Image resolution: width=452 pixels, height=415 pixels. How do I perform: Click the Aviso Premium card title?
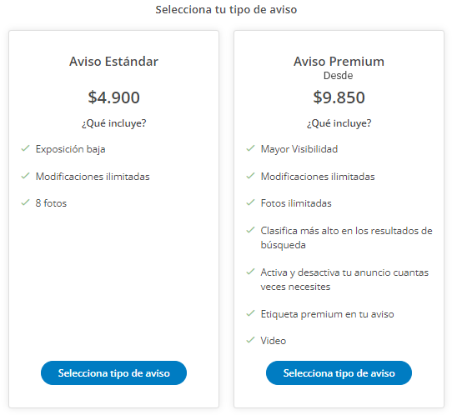pos(339,62)
